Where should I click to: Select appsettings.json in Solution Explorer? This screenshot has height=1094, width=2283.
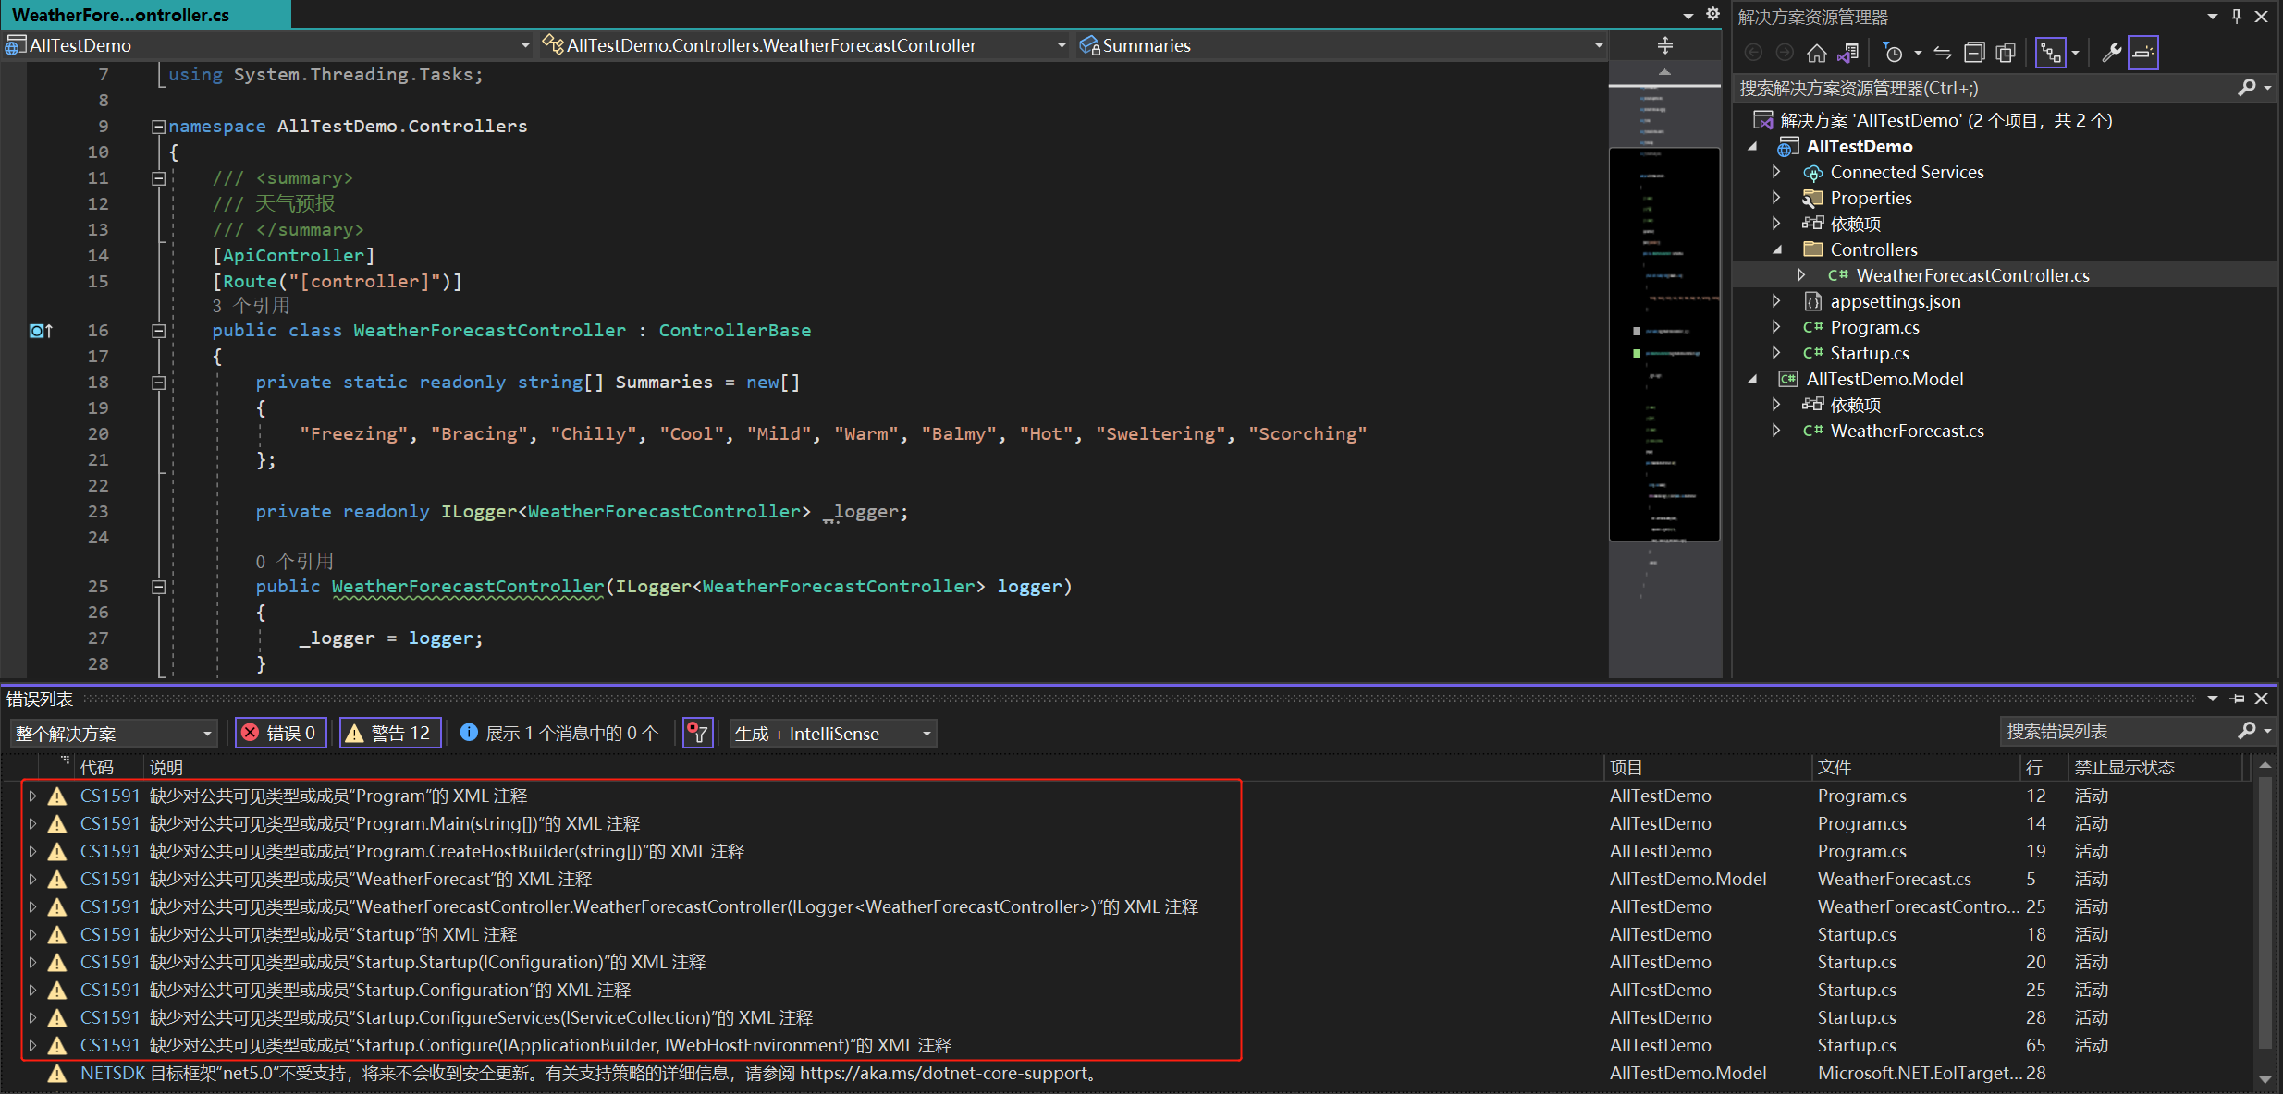pos(1896,302)
